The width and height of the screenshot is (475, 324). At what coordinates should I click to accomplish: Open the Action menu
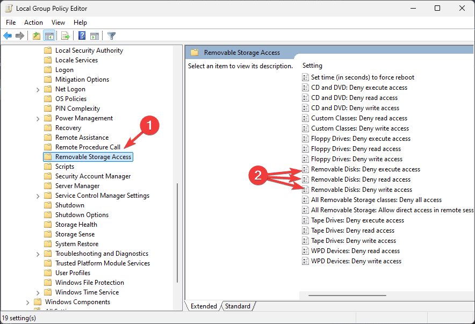point(33,23)
